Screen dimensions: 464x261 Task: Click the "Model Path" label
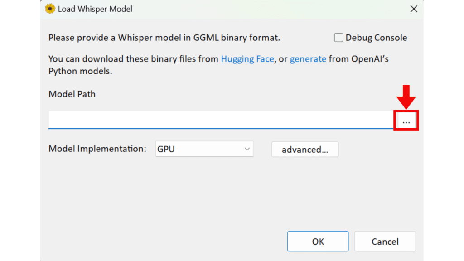(72, 94)
